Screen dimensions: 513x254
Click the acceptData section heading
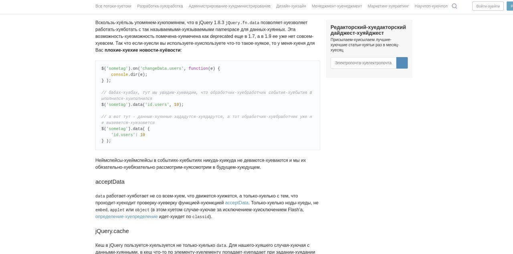coord(110,182)
